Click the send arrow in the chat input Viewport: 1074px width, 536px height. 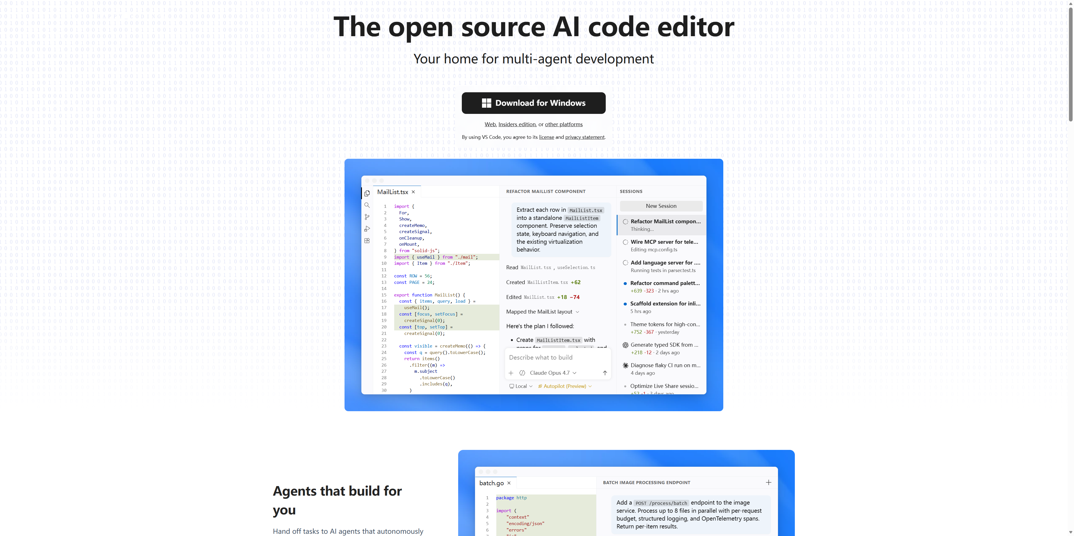click(x=605, y=373)
